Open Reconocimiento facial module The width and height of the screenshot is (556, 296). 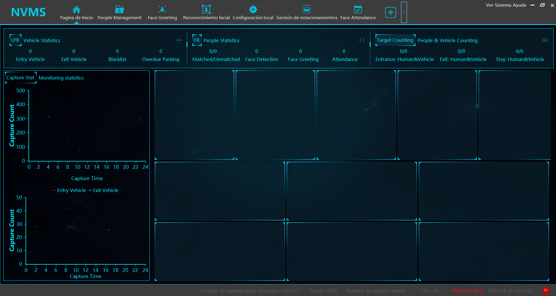point(206,10)
